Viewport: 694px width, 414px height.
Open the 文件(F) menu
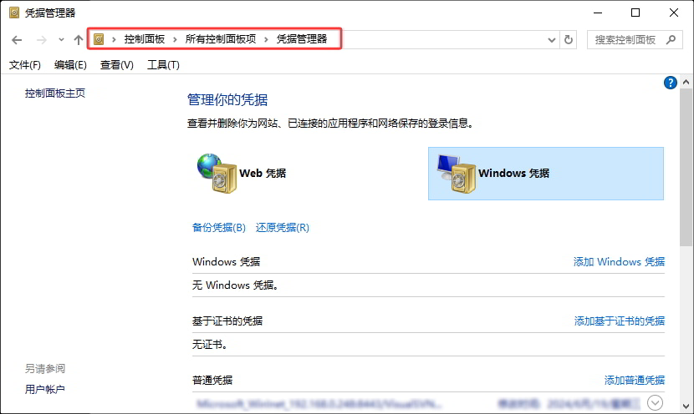tap(24, 65)
